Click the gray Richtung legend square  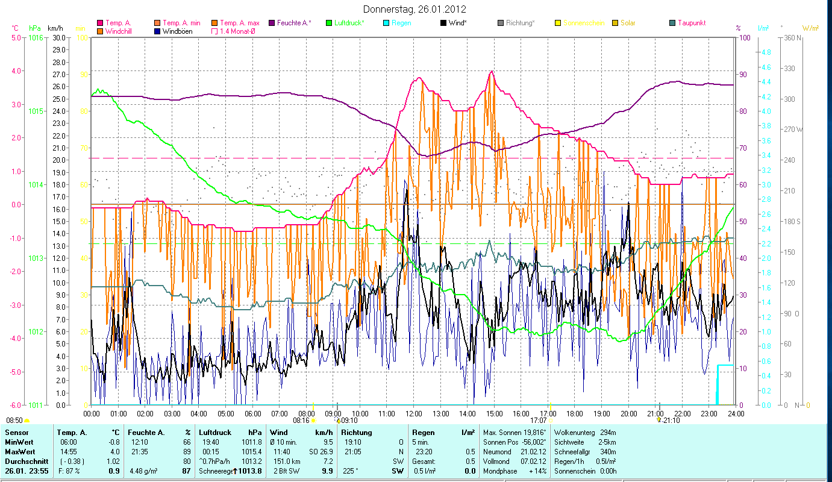click(501, 23)
